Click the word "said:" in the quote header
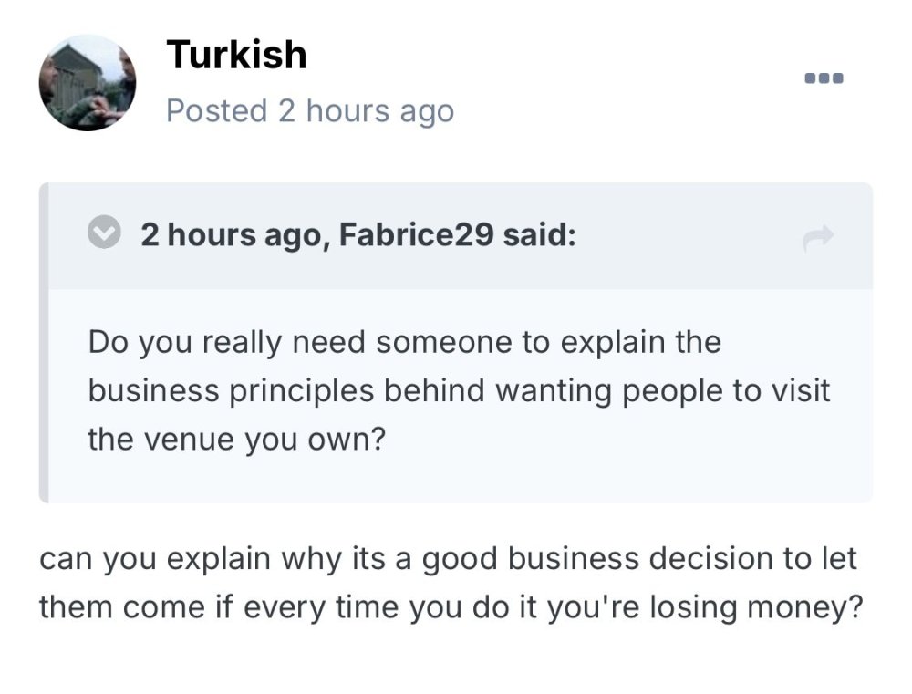This screenshot has height=694, width=912. pyautogui.click(x=539, y=235)
